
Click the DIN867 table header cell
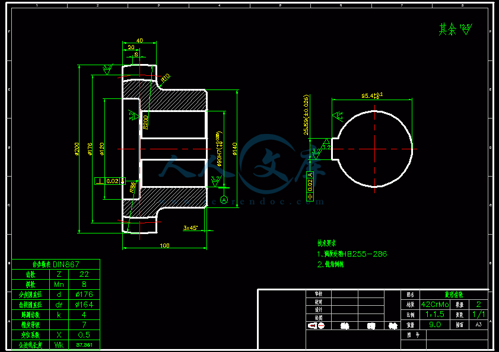point(56,264)
